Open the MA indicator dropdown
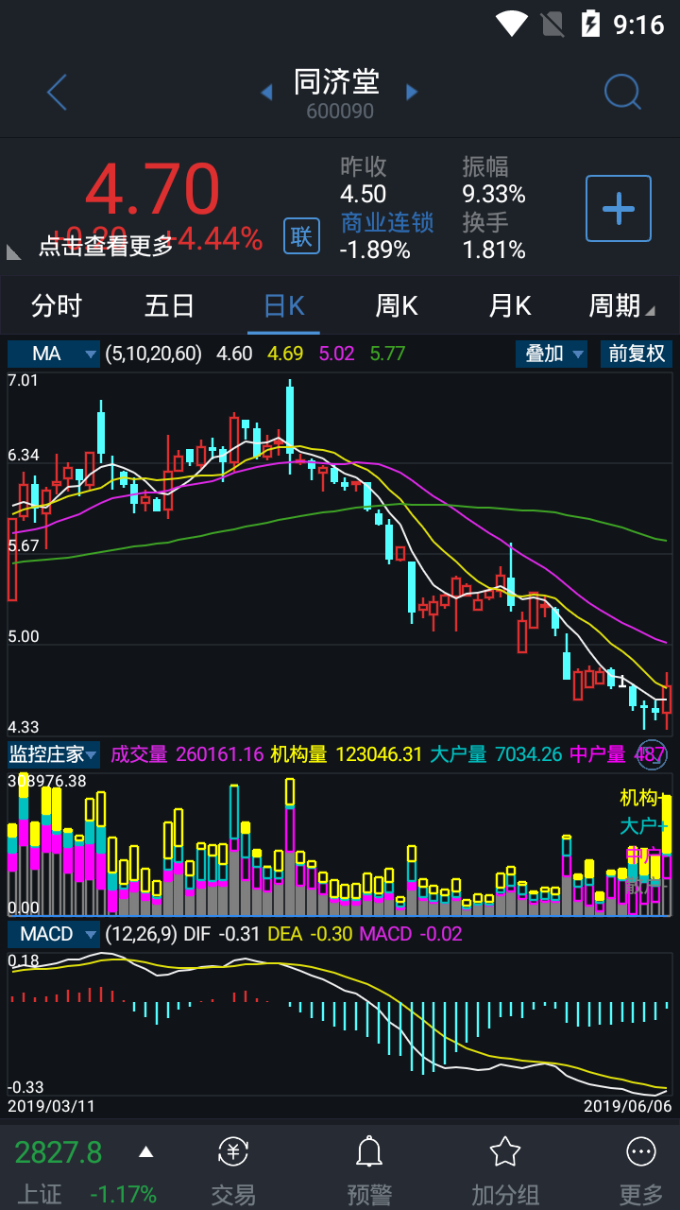680x1210 pixels. [x=54, y=354]
